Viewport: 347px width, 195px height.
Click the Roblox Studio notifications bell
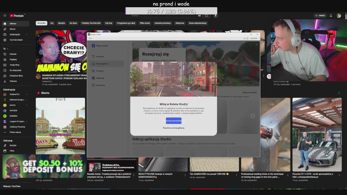coord(245,38)
